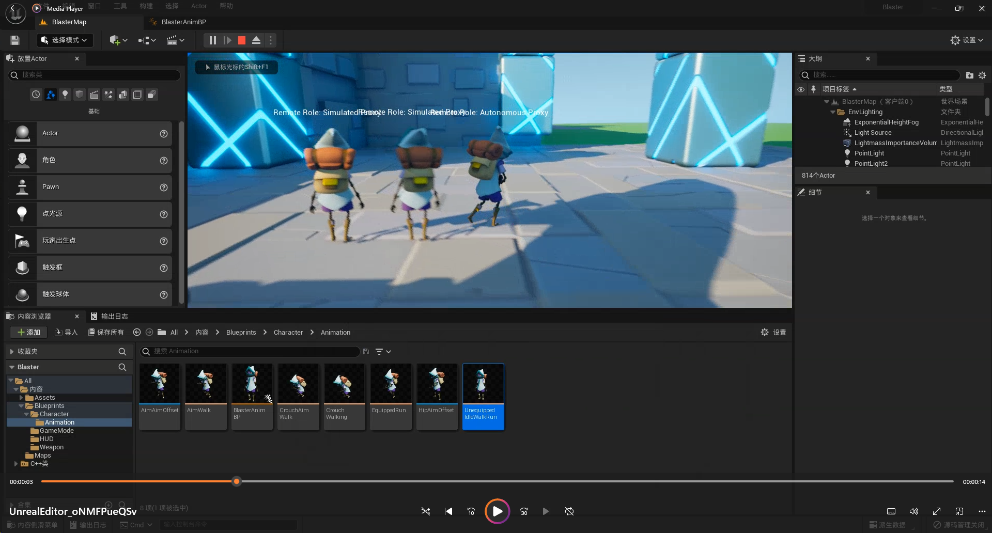Switch to the BlasterAnimBP tab
This screenshot has height=533, width=992.
pos(183,22)
